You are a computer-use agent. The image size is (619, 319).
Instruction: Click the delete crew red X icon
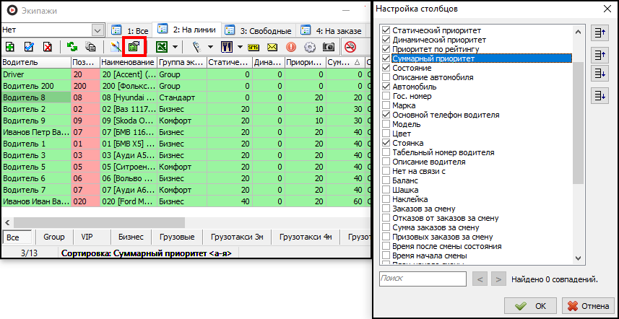click(x=48, y=48)
